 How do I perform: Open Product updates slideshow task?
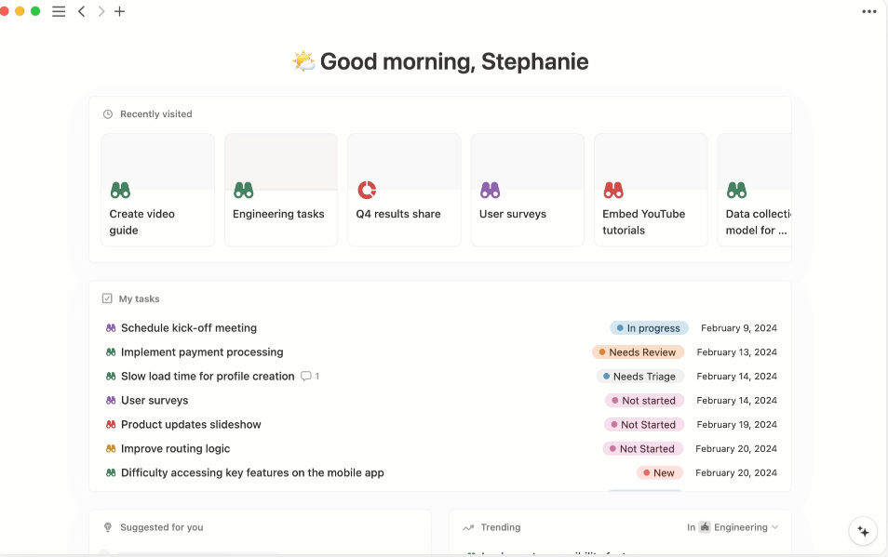pyautogui.click(x=191, y=425)
